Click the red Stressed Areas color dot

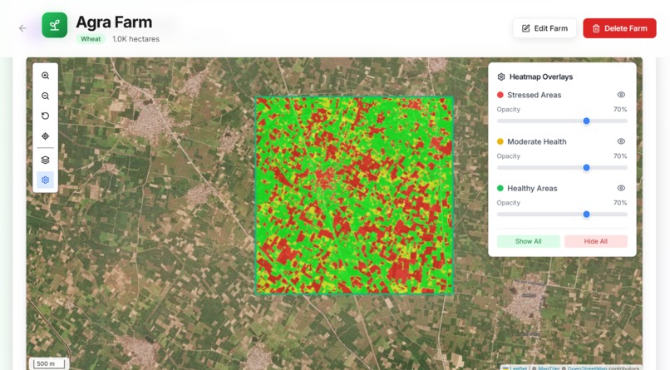[x=500, y=95]
